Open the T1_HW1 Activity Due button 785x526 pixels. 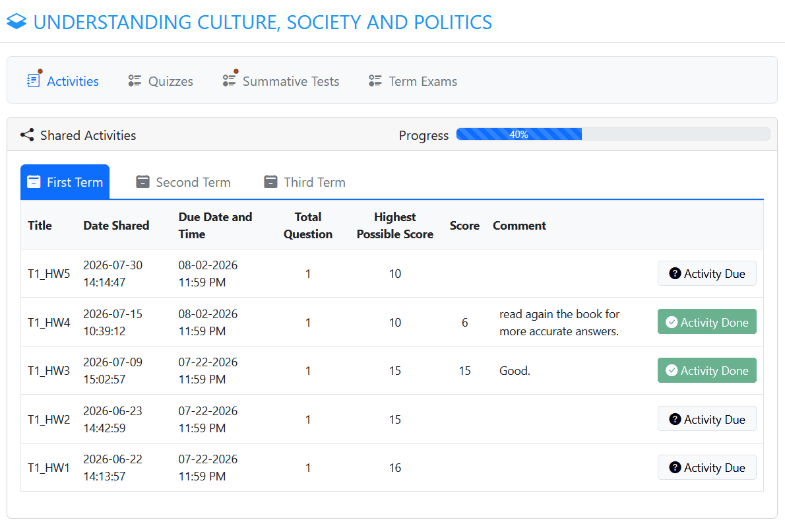coord(707,467)
